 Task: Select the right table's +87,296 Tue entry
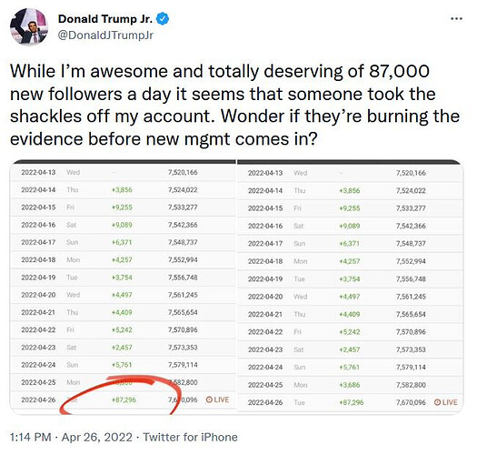352,402
